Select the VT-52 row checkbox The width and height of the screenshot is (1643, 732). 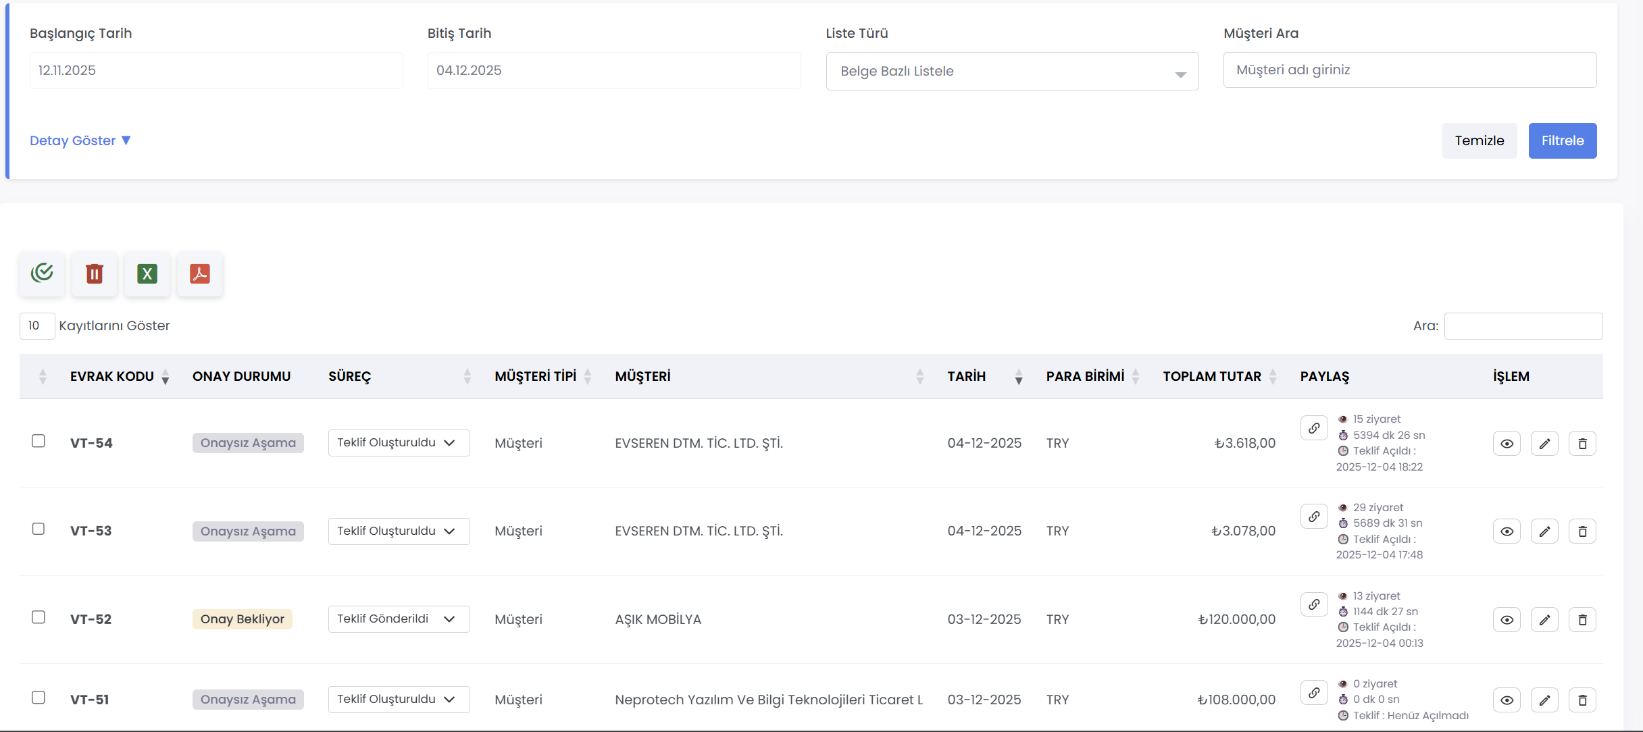click(x=39, y=617)
